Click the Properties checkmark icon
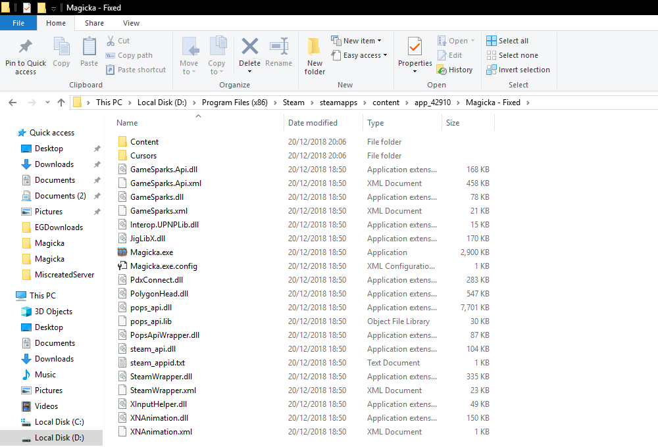Viewport: 658px width, 447px height. tap(415, 46)
